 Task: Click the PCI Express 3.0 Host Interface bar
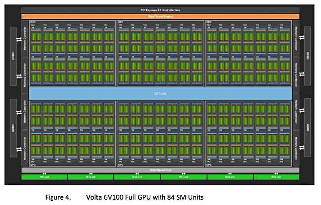[x=160, y=10]
